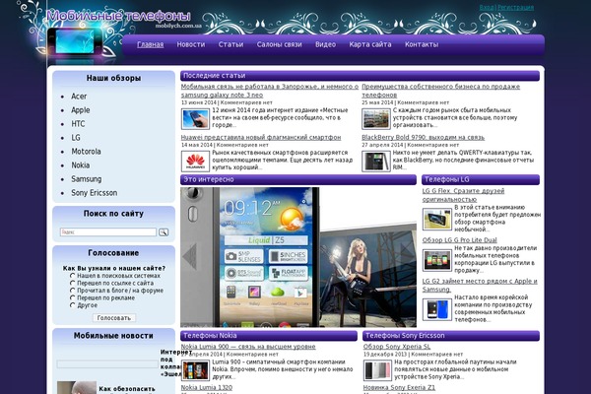Open the LG G Flex thumbnail
Image resolution: width=591 pixels, height=394 pixels.
pyautogui.click(x=436, y=219)
